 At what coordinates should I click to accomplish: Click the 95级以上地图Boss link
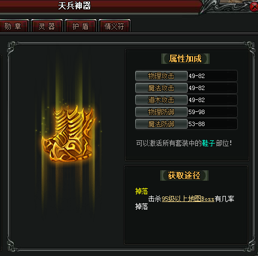pyautogui.click(x=188, y=199)
